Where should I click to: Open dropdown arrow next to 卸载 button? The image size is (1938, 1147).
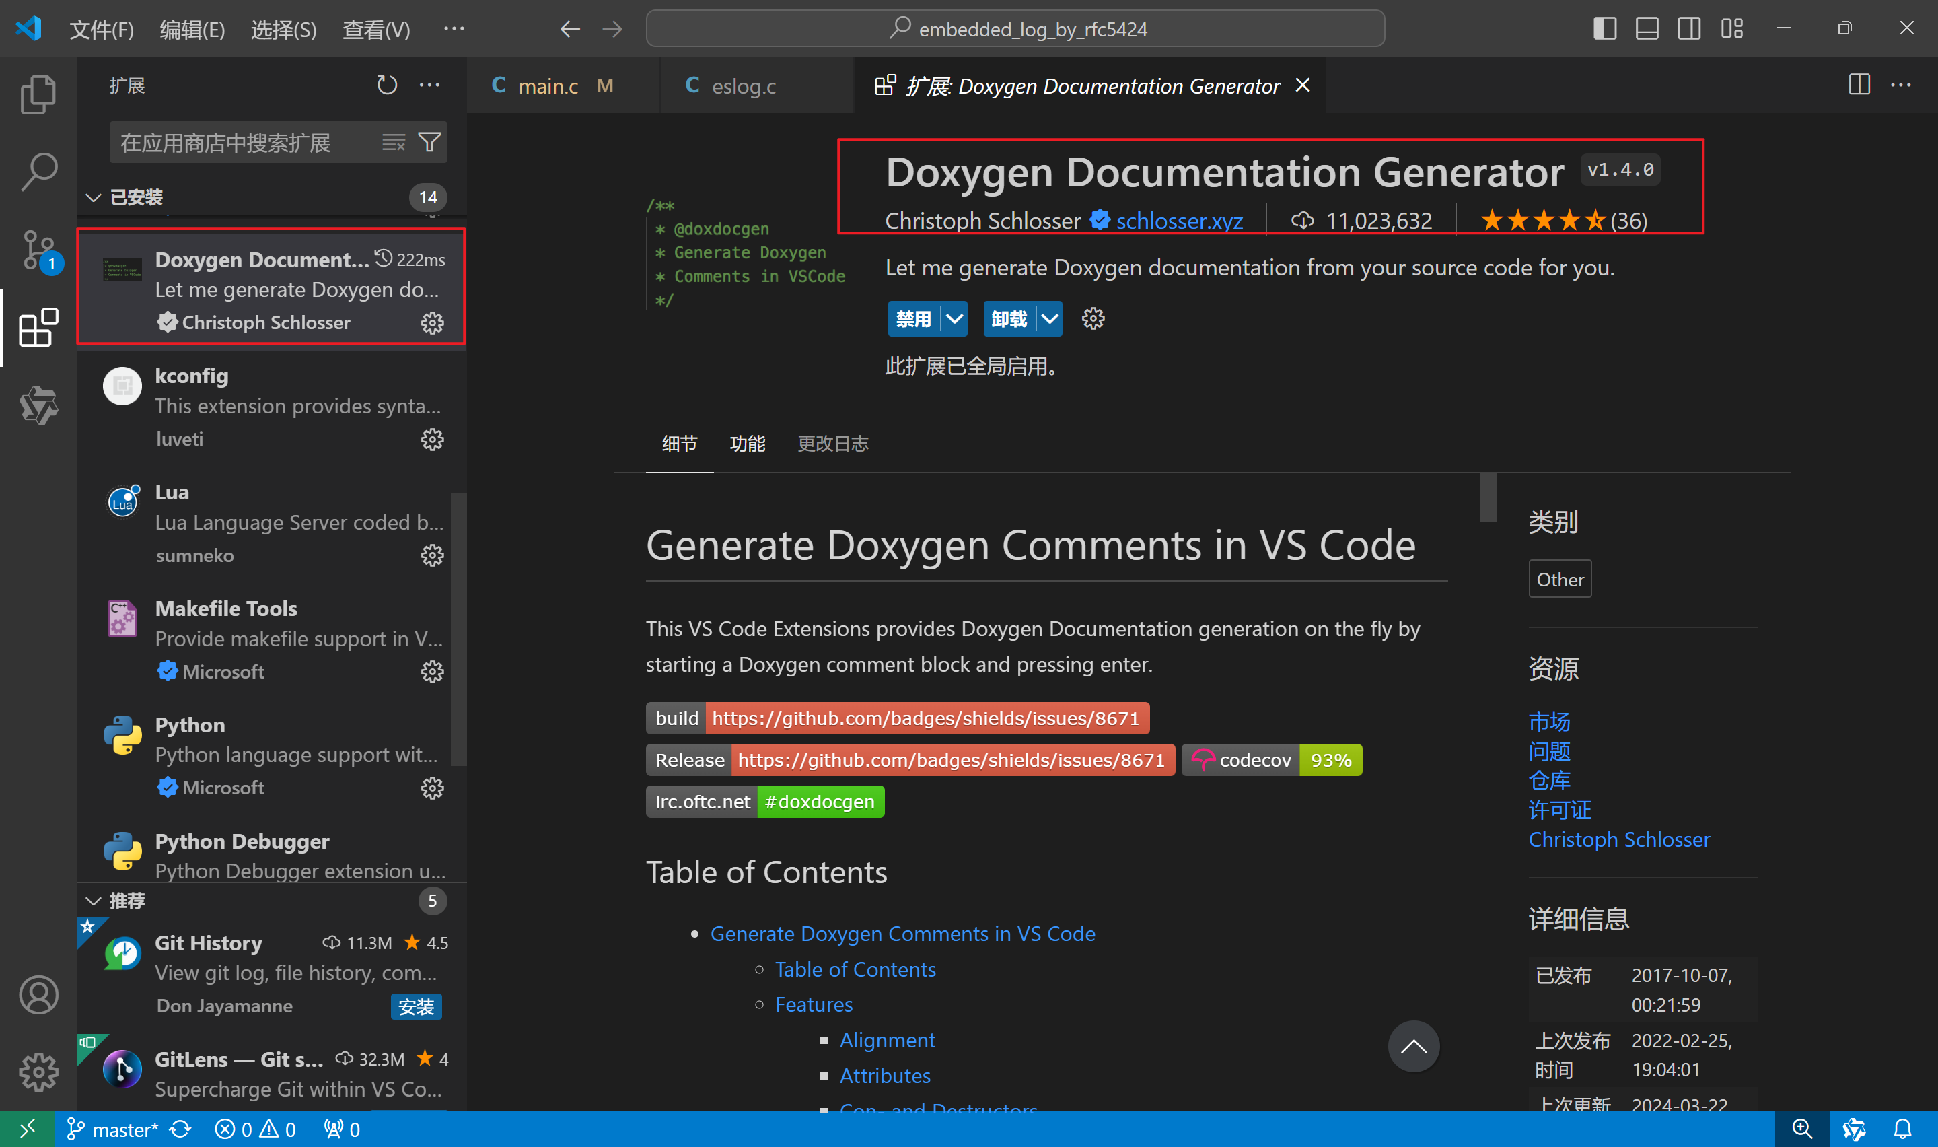[x=1050, y=318]
